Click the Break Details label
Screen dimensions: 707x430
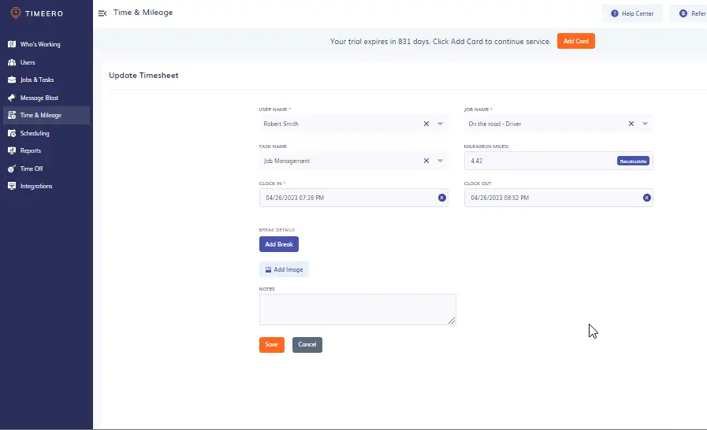tap(277, 230)
